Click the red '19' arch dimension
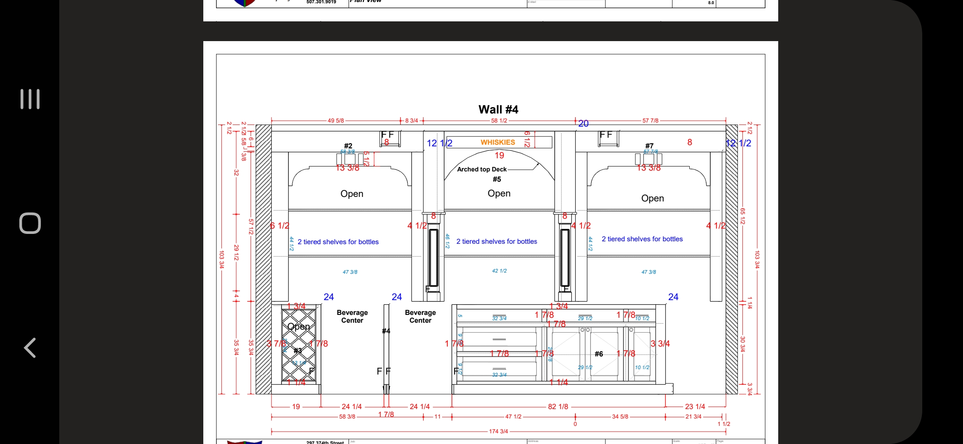Image resolution: width=963 pixels, height=444 pixels. coord(499,155)
